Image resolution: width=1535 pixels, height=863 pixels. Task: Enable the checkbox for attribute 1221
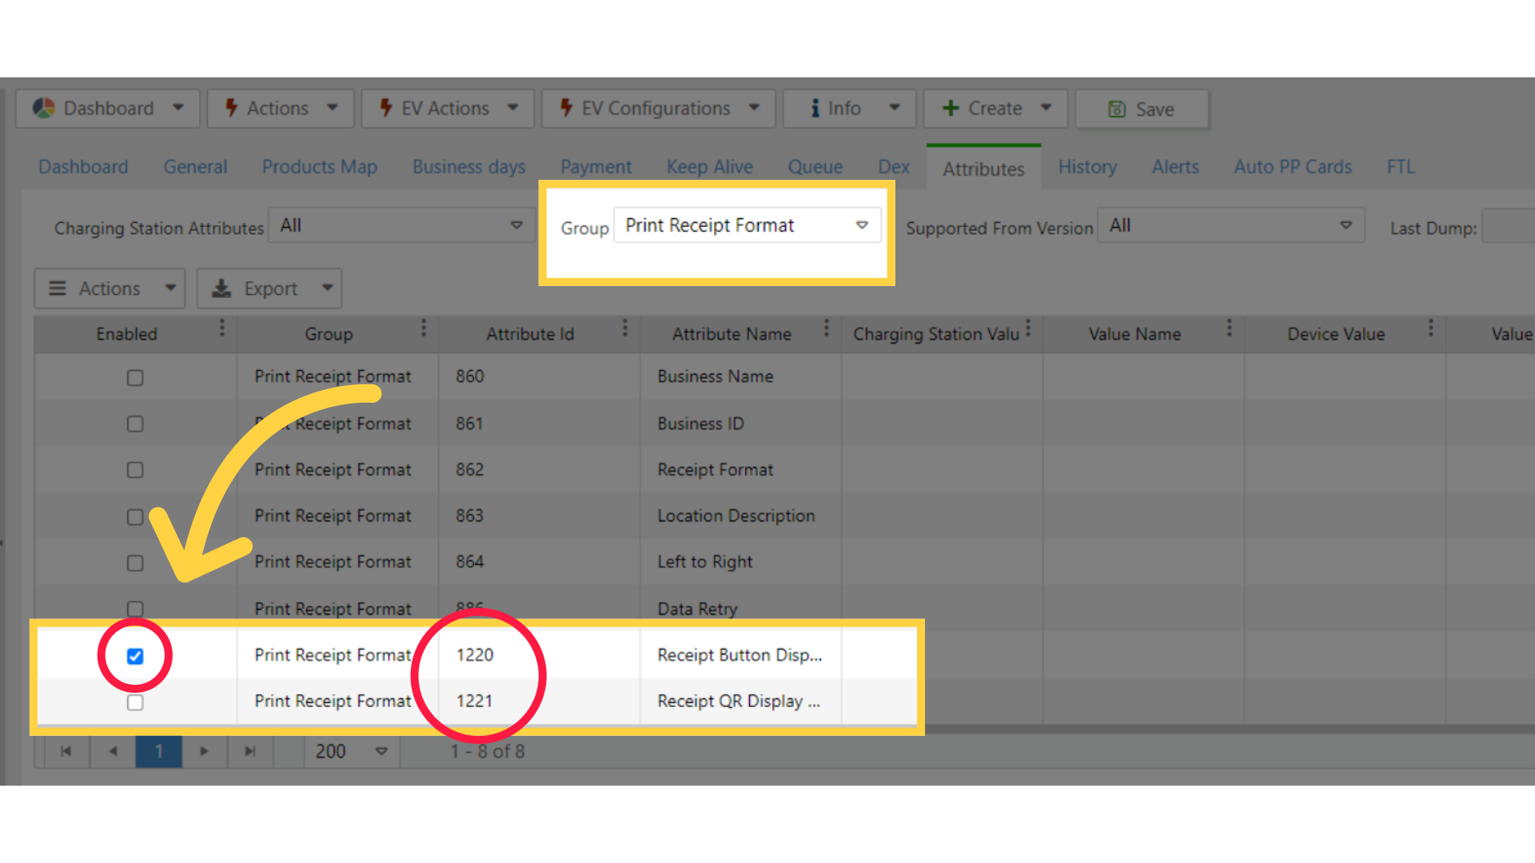pyautogui.click(x=135, y=702)
